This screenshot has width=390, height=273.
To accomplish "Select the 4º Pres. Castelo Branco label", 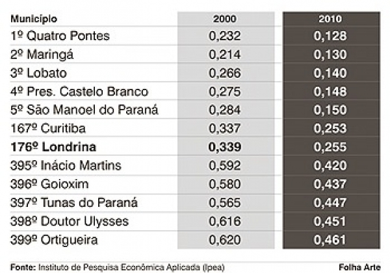I will tap(79, 91).
